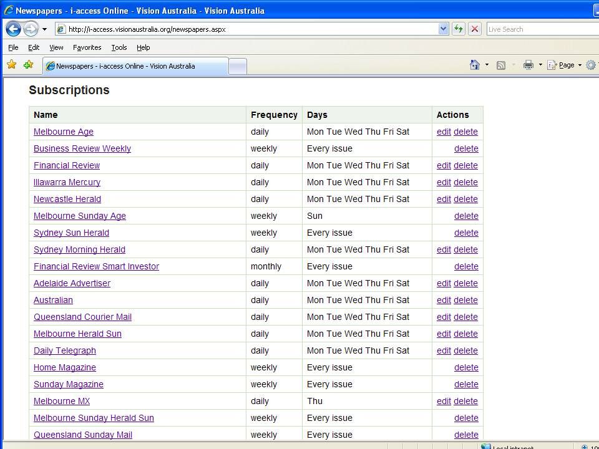The height and width of the screenshot is (449, 599).
Task: Open Financial Review Smart Investor link
Action: [96, 266]
